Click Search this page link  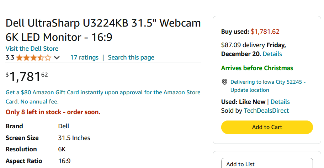[x=131, y=57]
